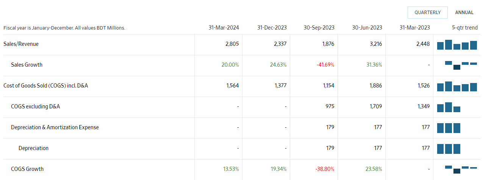483x180 pixels.
Task: Click the 31-Dec-2023 column header
Action: (x=272, y=28)
